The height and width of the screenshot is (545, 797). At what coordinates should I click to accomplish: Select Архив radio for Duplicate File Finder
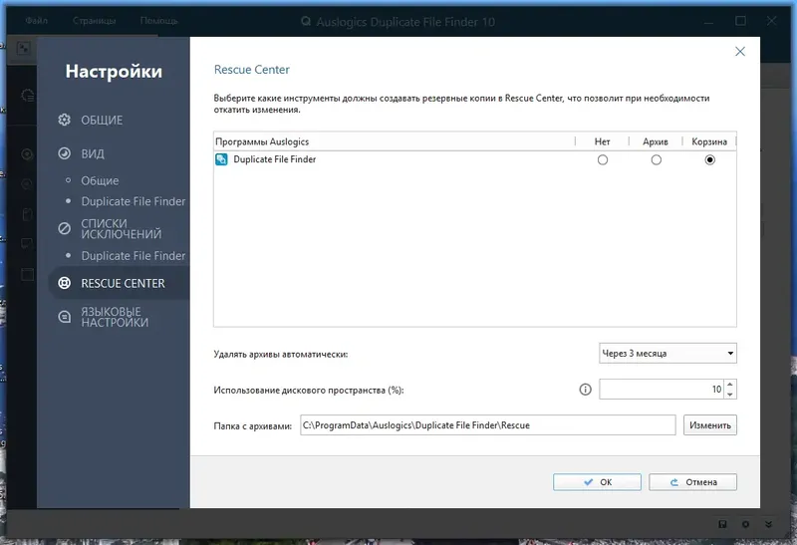pos(657,159)
